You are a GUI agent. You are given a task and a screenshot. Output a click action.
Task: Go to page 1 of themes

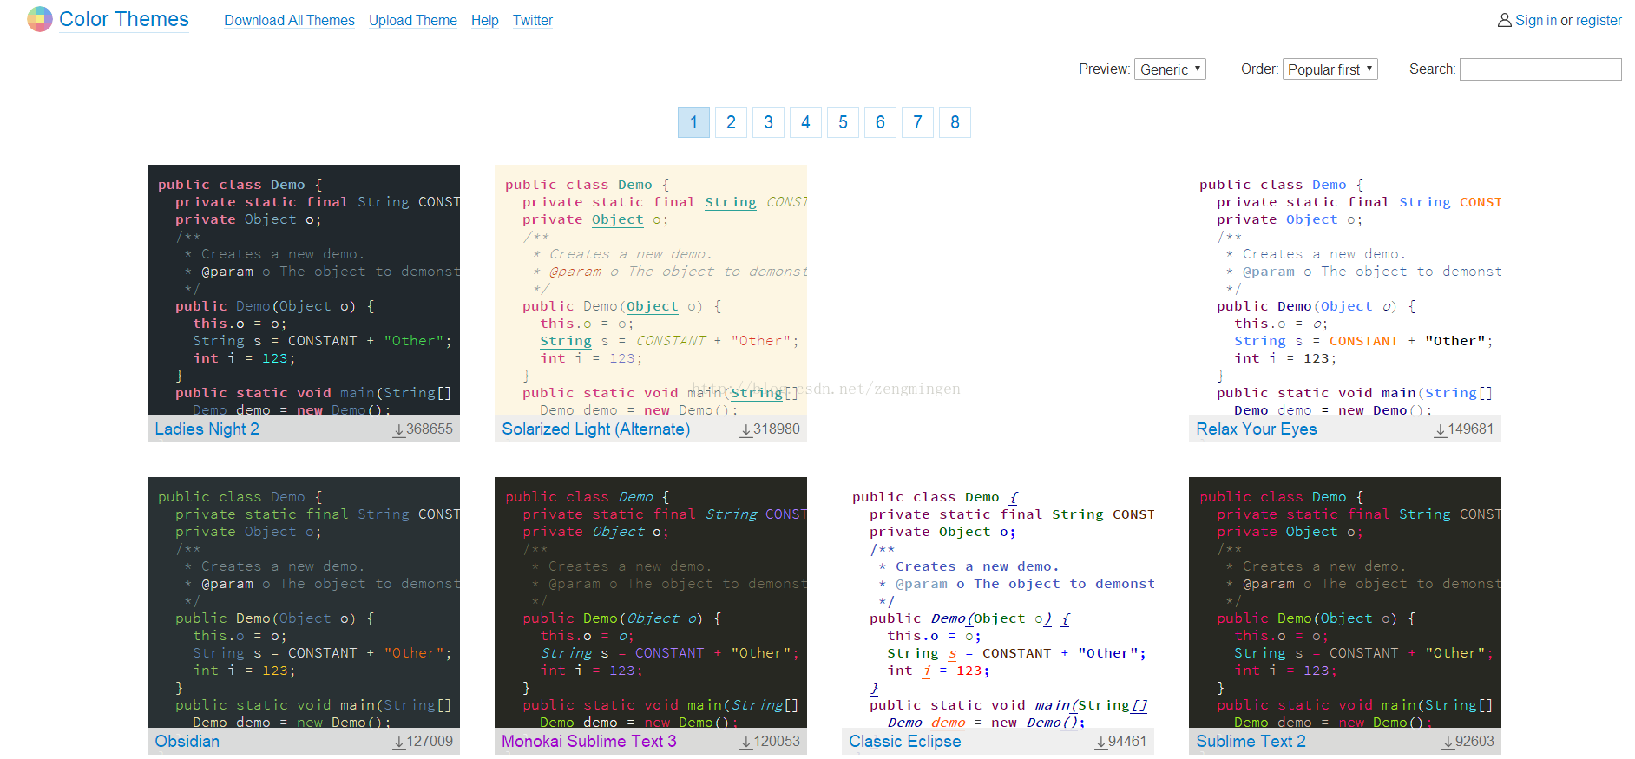pos(693,122)
